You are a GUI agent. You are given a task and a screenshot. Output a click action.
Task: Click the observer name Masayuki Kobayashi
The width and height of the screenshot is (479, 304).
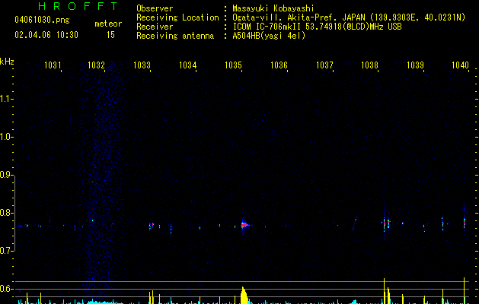point(273,8)
